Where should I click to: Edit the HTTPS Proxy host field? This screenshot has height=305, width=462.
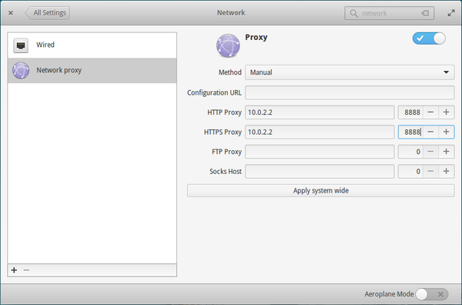pyautogui.click(x=320, y=132)
